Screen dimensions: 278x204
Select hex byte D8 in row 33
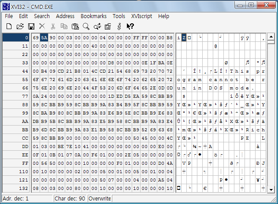[x=111, y=63]
